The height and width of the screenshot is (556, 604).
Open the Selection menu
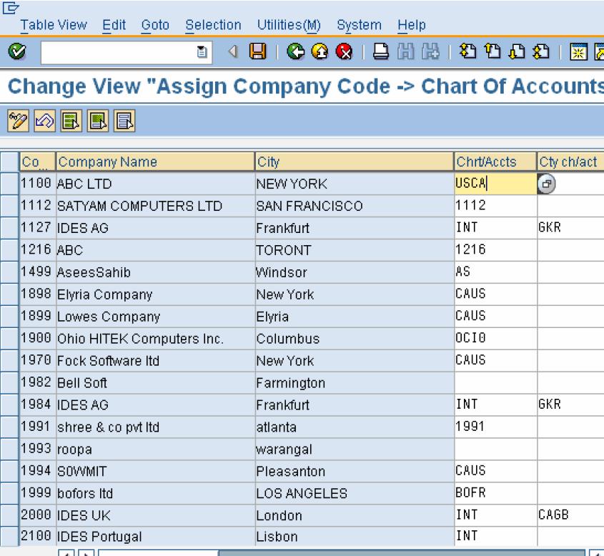213,25
